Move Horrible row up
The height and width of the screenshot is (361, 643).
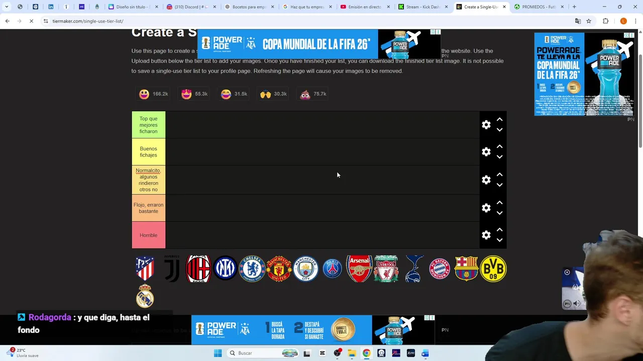499,230
